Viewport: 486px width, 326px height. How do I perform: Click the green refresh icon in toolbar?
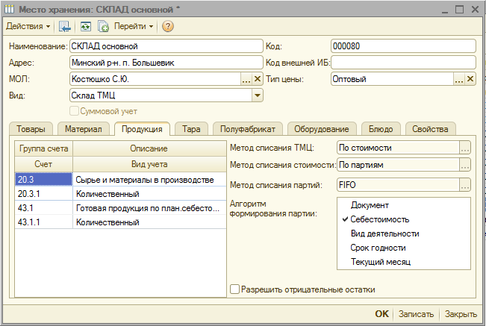click(x=85, y=26)
